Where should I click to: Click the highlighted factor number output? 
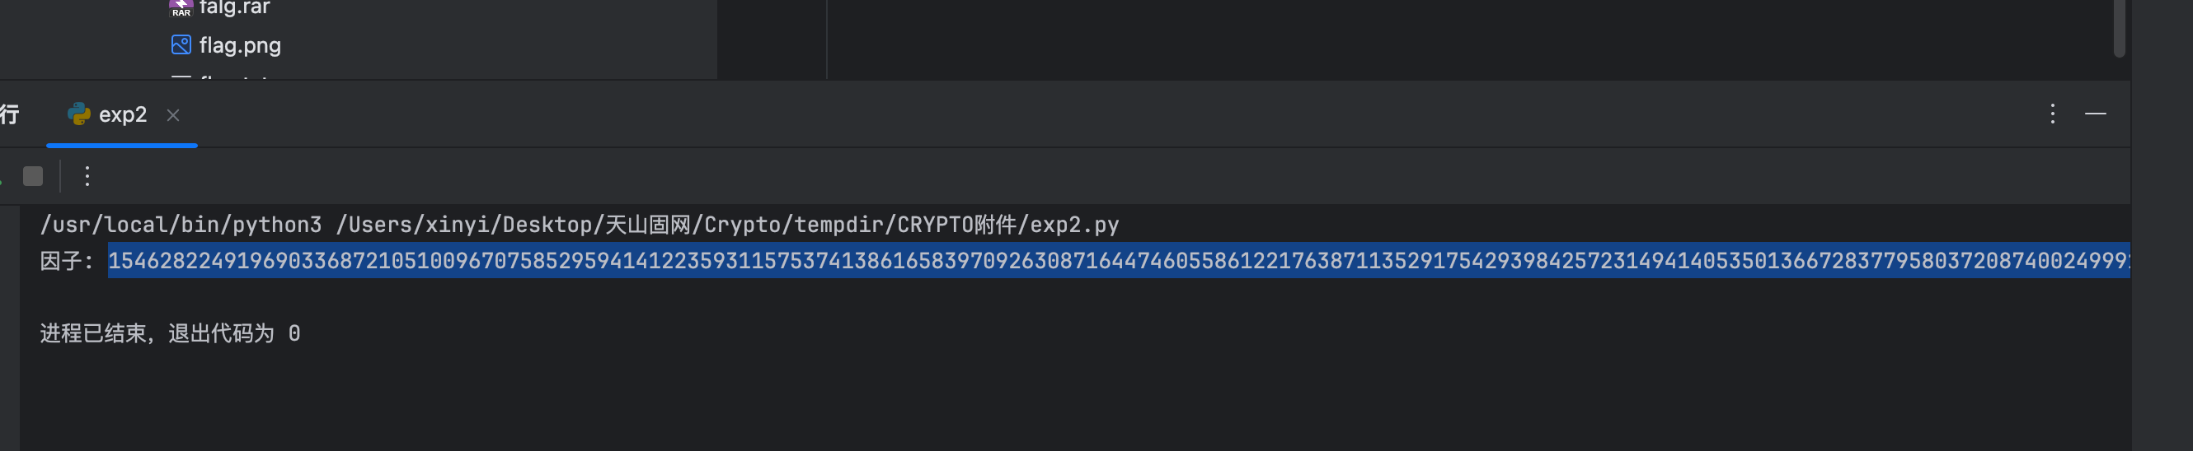[x=1106, y=261]
